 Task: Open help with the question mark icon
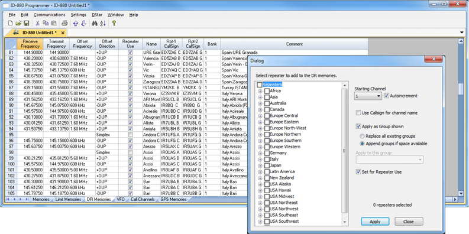(x=114, y=23)
